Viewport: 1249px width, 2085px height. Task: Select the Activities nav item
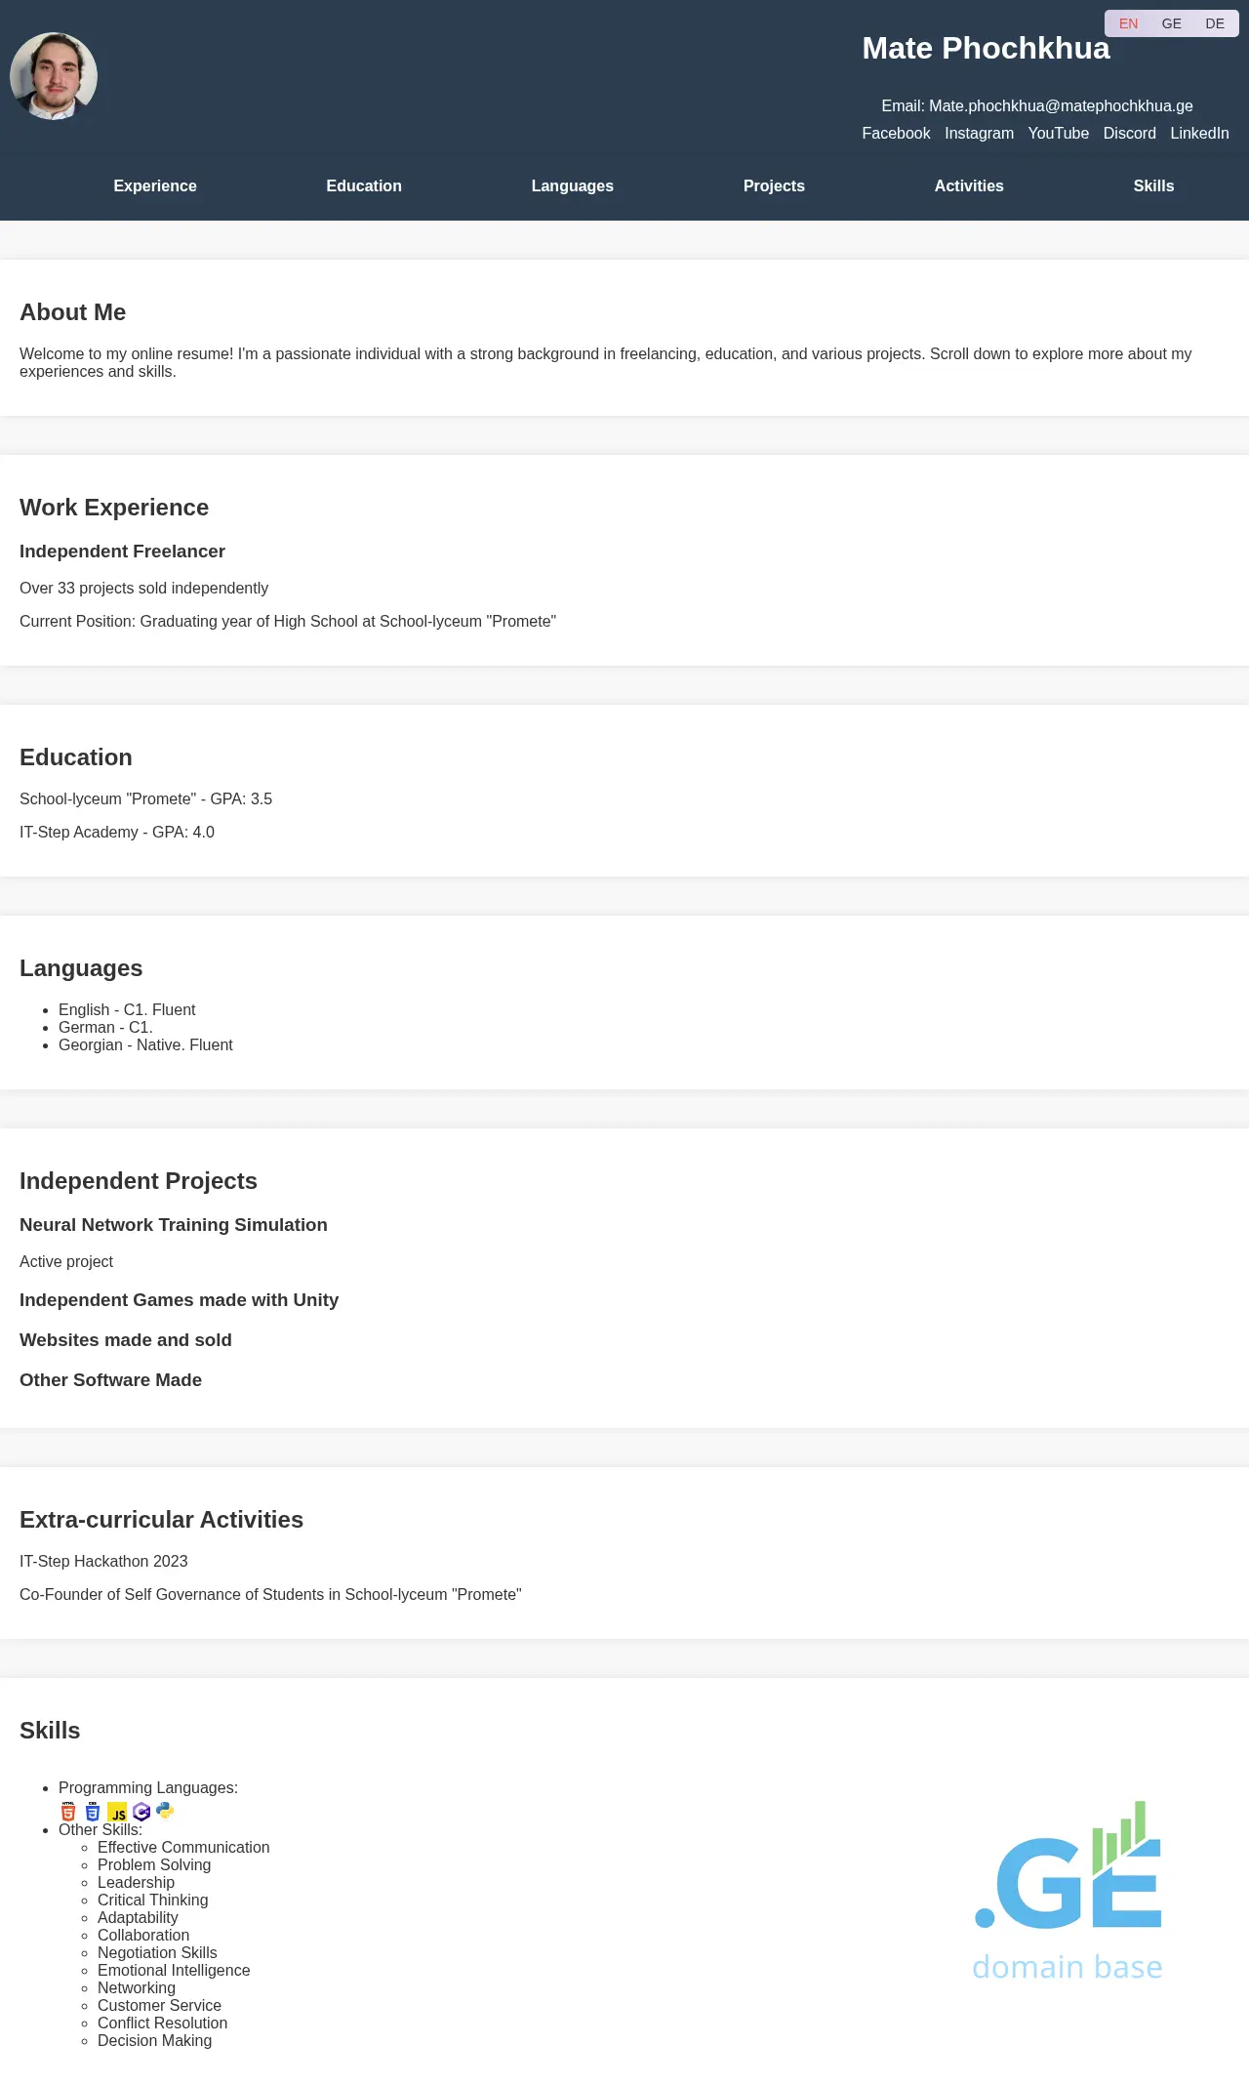(x=969, y=185)
